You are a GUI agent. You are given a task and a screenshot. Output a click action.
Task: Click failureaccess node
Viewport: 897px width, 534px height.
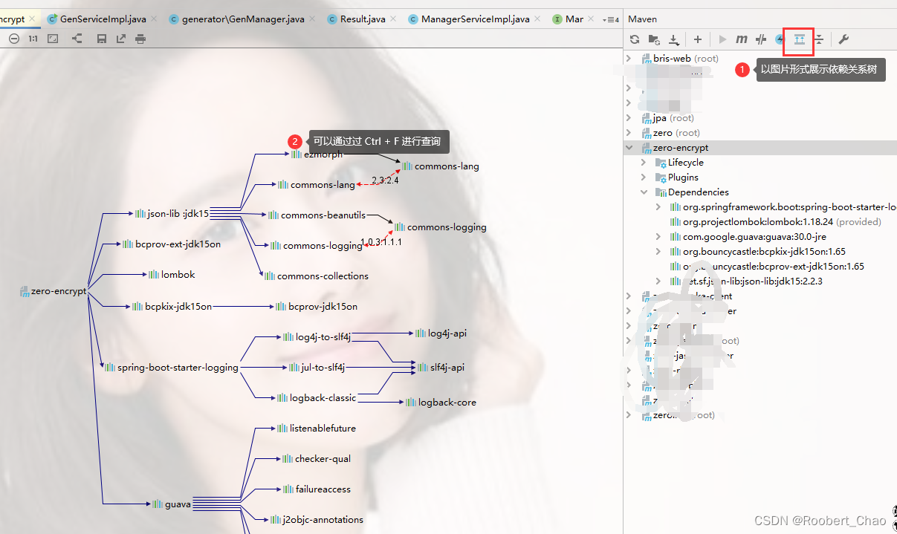click(x=317, y=489)
